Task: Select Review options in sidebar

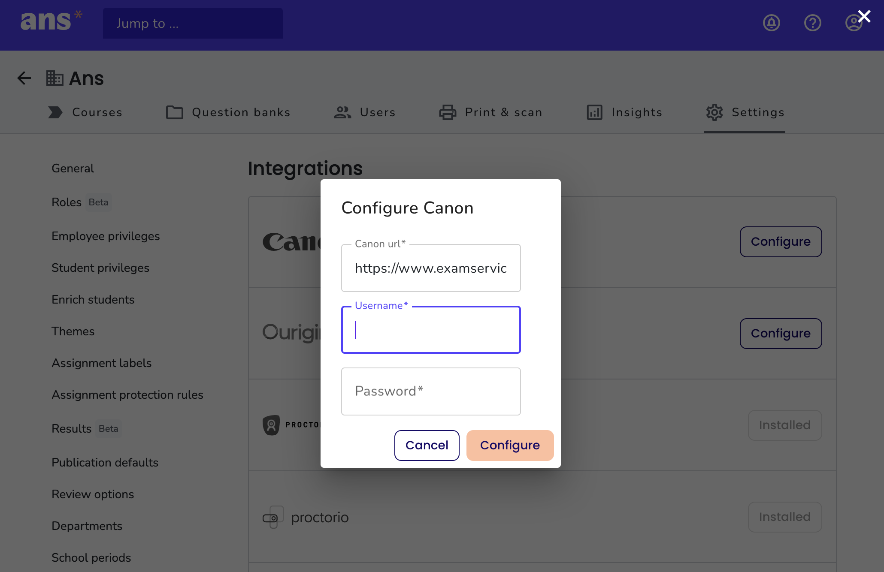Action: pyautogui.click(x=93, y=494)
